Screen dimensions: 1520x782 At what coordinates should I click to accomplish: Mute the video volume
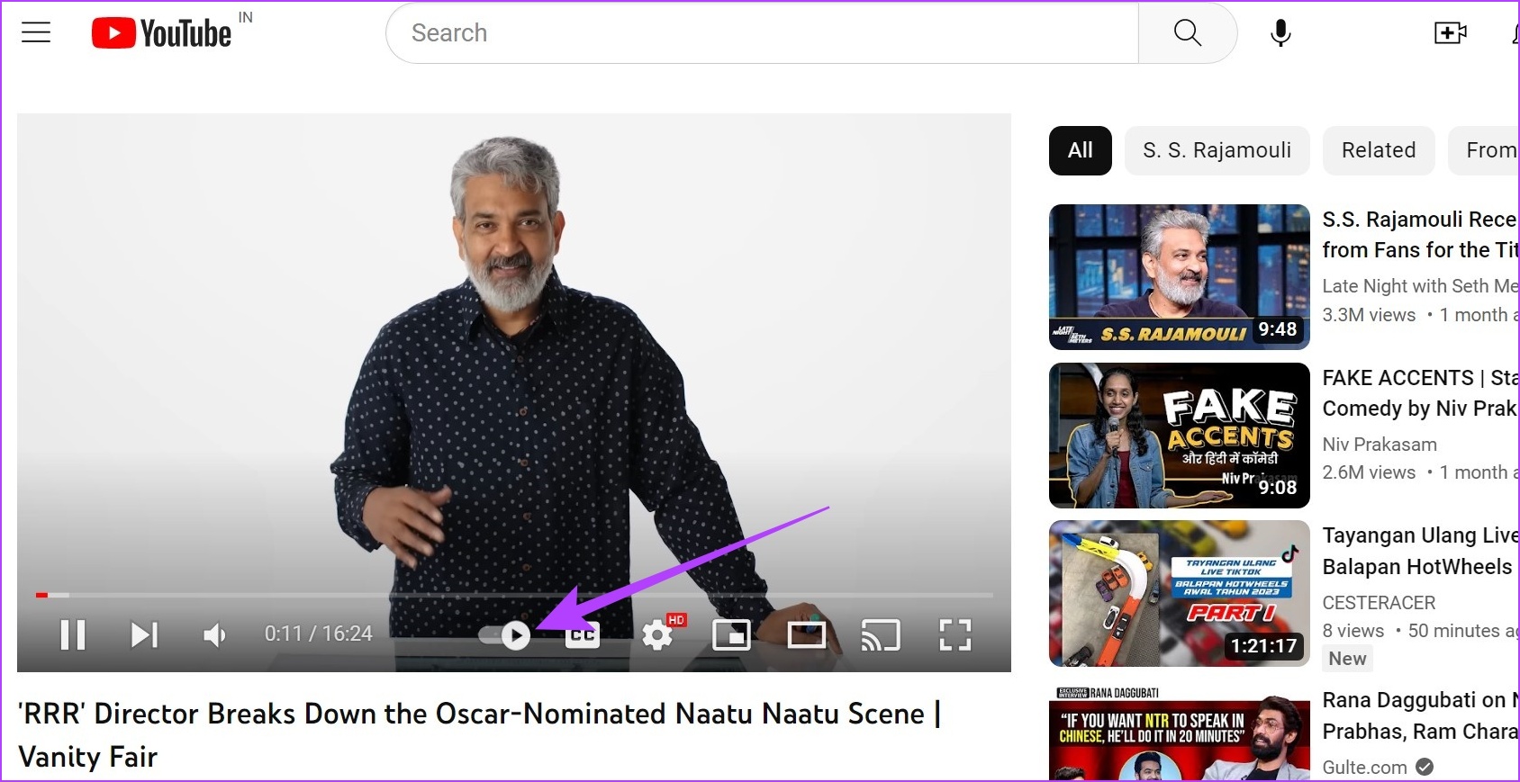pyautogui.click(x=215, y=634)
